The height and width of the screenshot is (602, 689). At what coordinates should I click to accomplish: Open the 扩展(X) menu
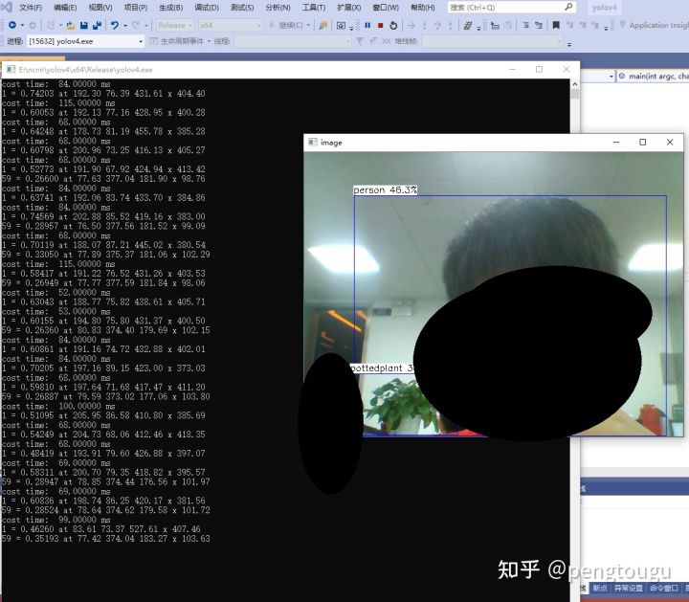[x=349, y=8]
